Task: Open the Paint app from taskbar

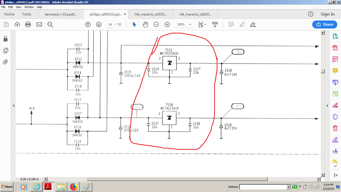Action: tap(86, 187)
